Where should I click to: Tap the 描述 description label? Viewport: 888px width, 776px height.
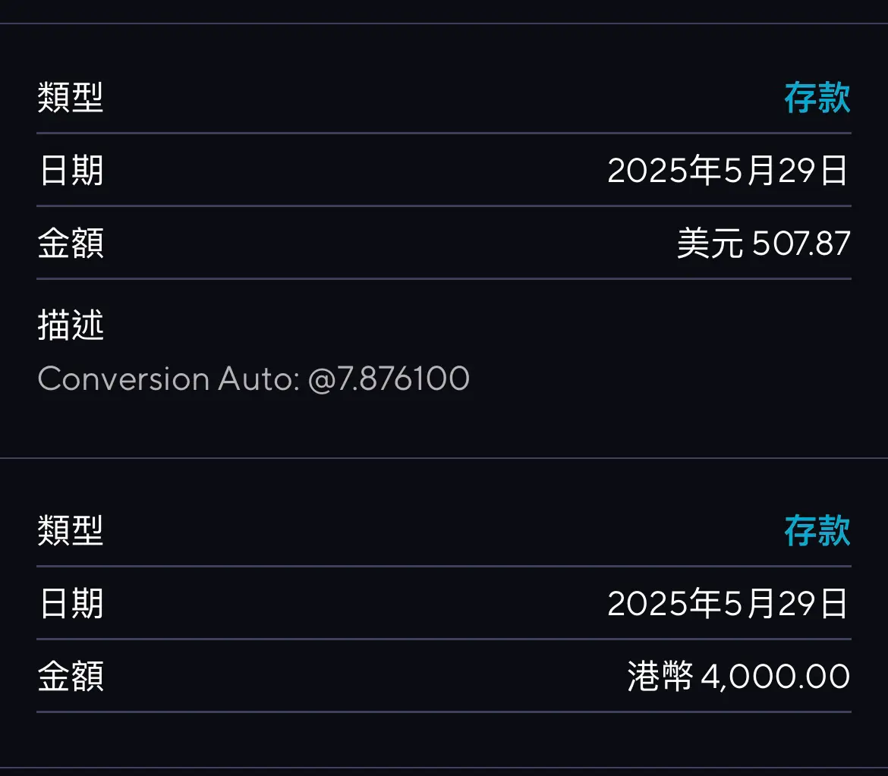click(71, 325)
